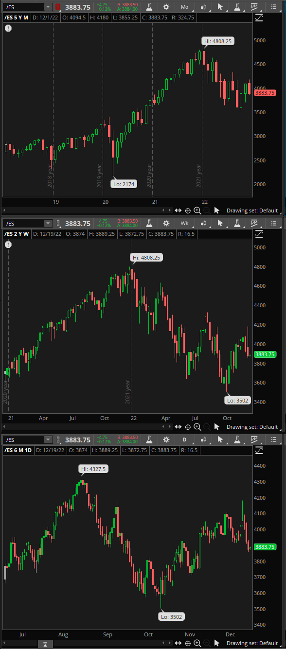Expand symbol dropdown arrow in weekly chart
The image size is (286, 649).
48,223
